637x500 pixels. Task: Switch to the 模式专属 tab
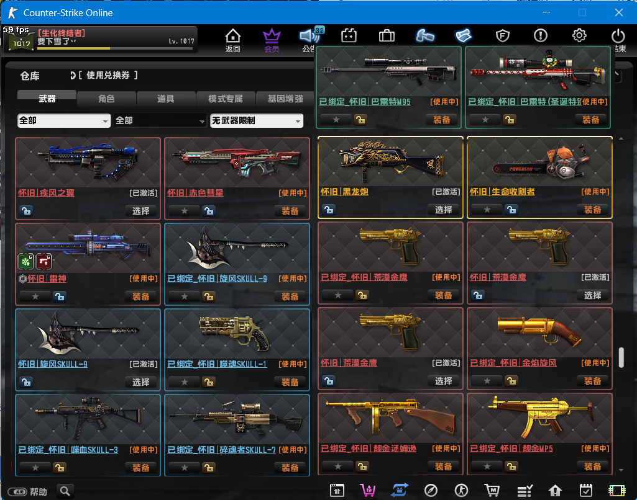point(226,99)
